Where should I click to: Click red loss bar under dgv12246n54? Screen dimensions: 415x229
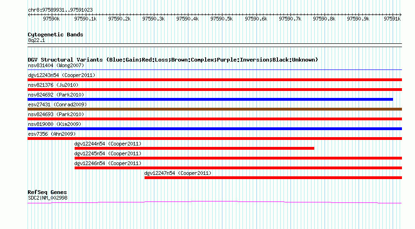point(238,168)
